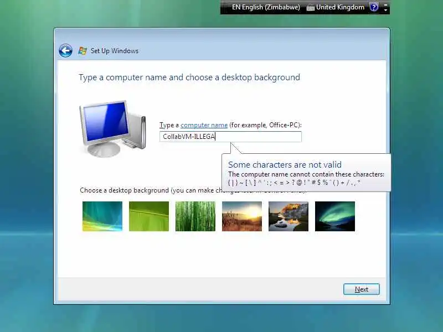Screen dimensions: 443x332
Task: Click 'The computer name cannot contain' message text
Action: coord(306,174)
